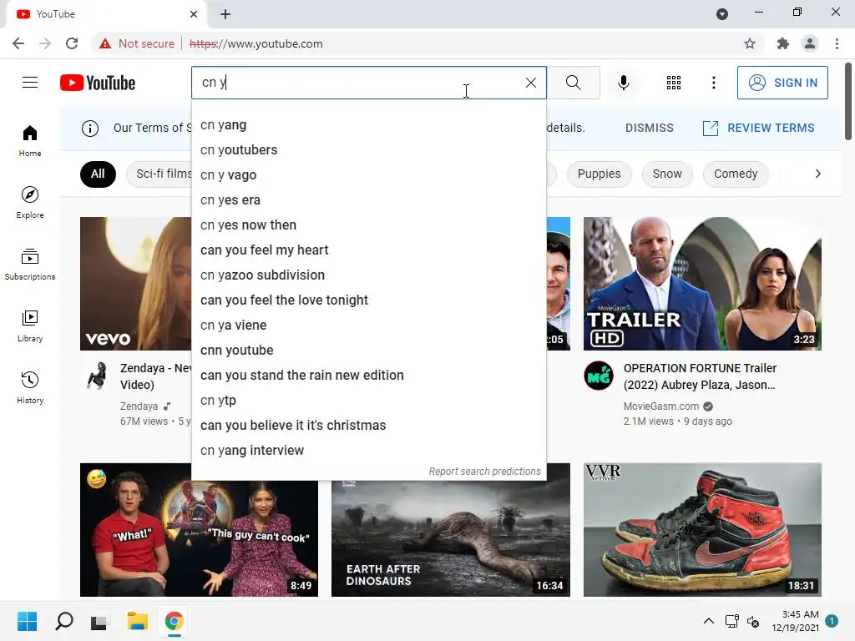Select the Comedy filter chip

coord(736,174)
